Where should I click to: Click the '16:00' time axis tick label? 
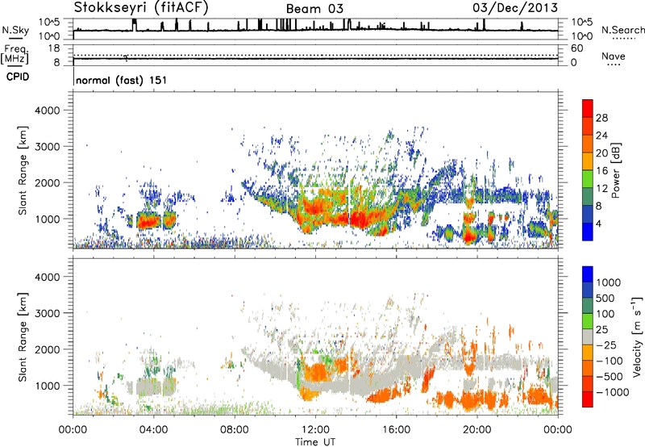396,430
